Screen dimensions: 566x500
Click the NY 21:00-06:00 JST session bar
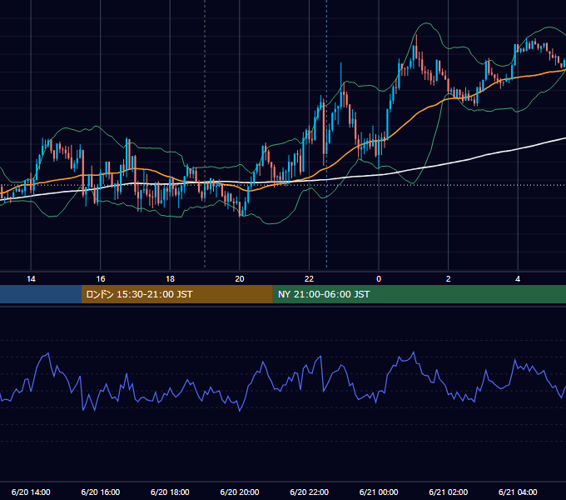419,294
